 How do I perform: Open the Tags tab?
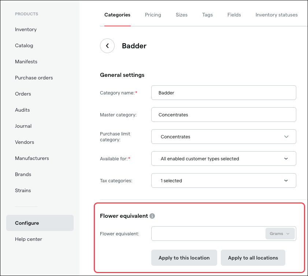pos(207,15)
